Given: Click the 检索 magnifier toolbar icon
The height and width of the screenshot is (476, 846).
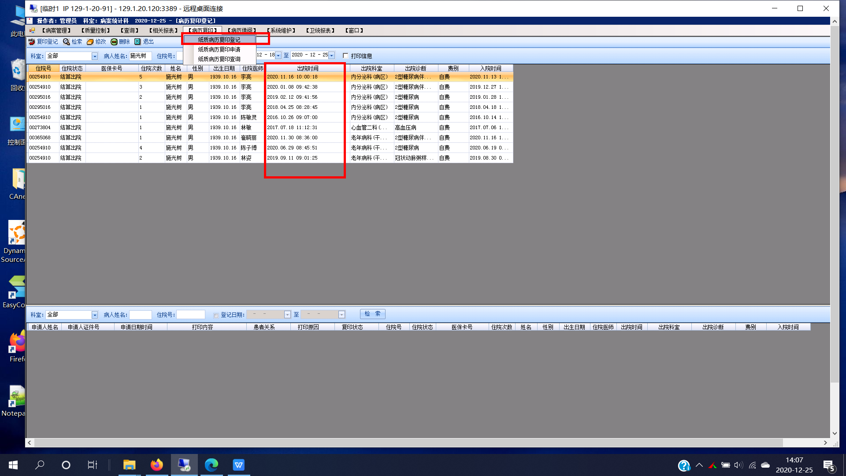Looking at the screenshot, I should (67, 41).
